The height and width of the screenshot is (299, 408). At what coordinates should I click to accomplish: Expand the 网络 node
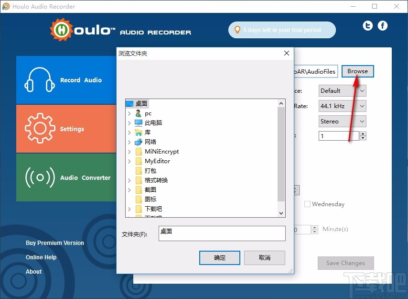[x=129, y=142]
